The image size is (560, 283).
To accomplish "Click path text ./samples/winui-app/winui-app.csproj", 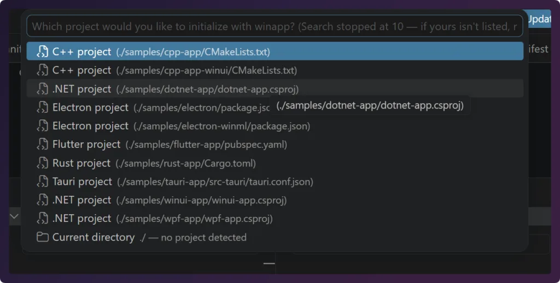I will [201, 201].
